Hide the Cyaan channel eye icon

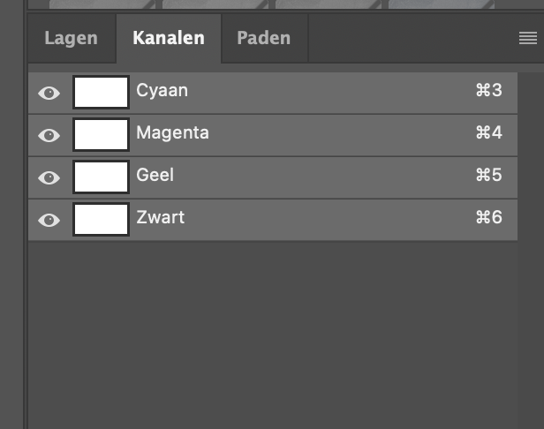coord(49,93)
